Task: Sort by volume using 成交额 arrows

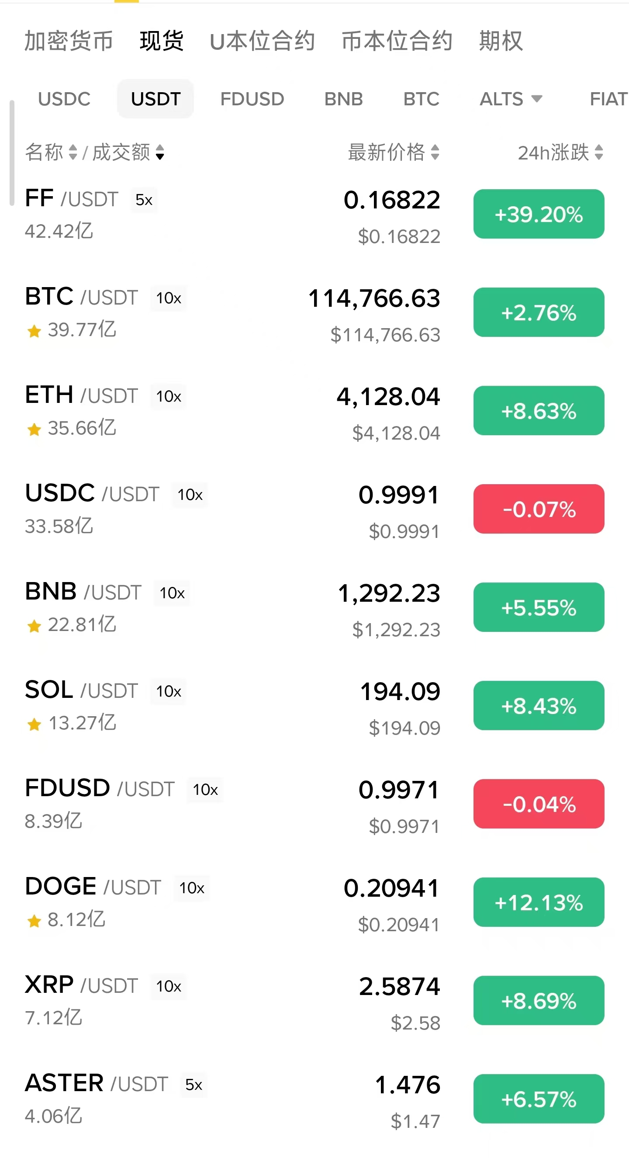Action: click(x=159, y=153)
